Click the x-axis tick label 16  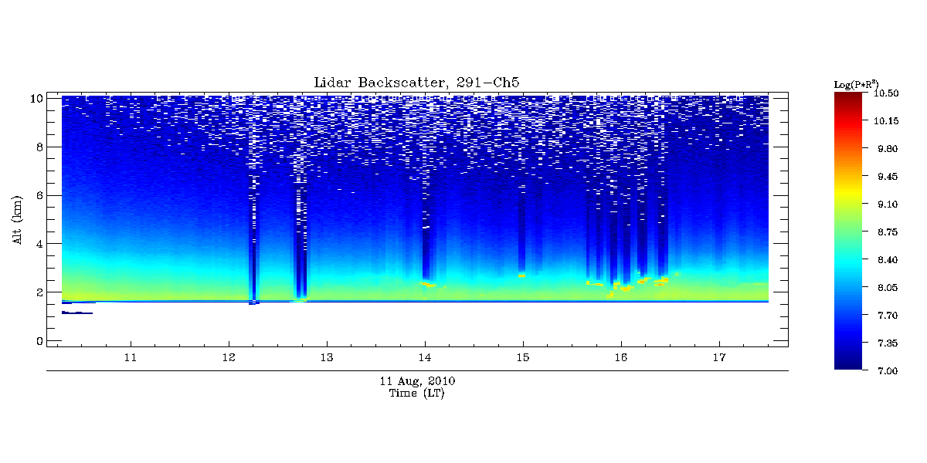point(621,358)
